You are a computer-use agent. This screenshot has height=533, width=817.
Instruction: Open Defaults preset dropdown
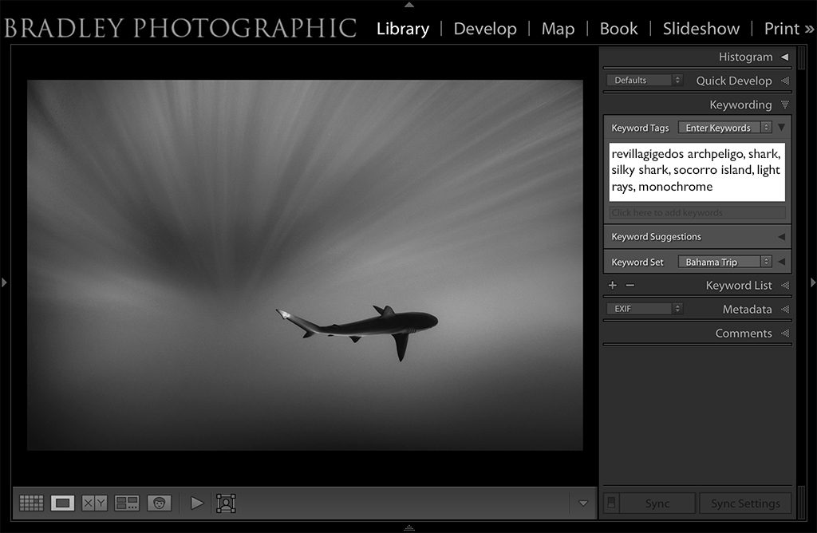point(645,80)
